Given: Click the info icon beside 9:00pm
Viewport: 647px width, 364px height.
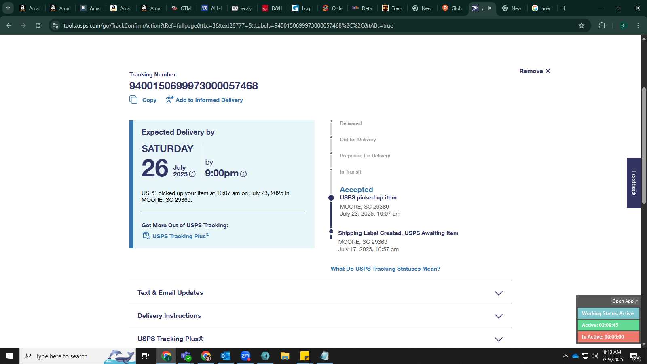Looking at the screenshot, I should tap(243, 174).
